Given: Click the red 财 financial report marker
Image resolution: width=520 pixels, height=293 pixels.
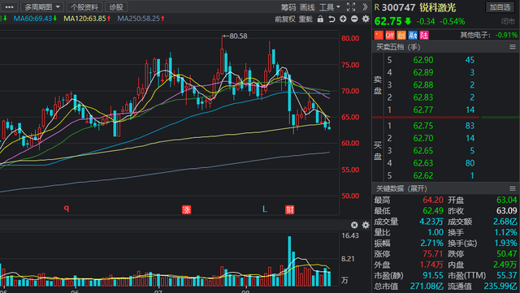Looking at the screenshot, I should (289, 209).
